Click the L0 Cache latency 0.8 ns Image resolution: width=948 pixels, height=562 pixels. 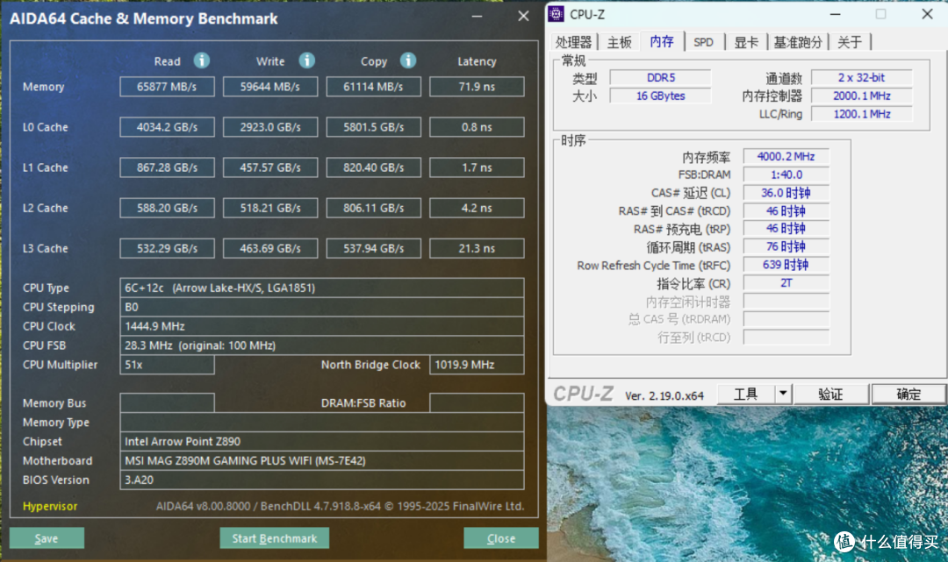[477, 127]
